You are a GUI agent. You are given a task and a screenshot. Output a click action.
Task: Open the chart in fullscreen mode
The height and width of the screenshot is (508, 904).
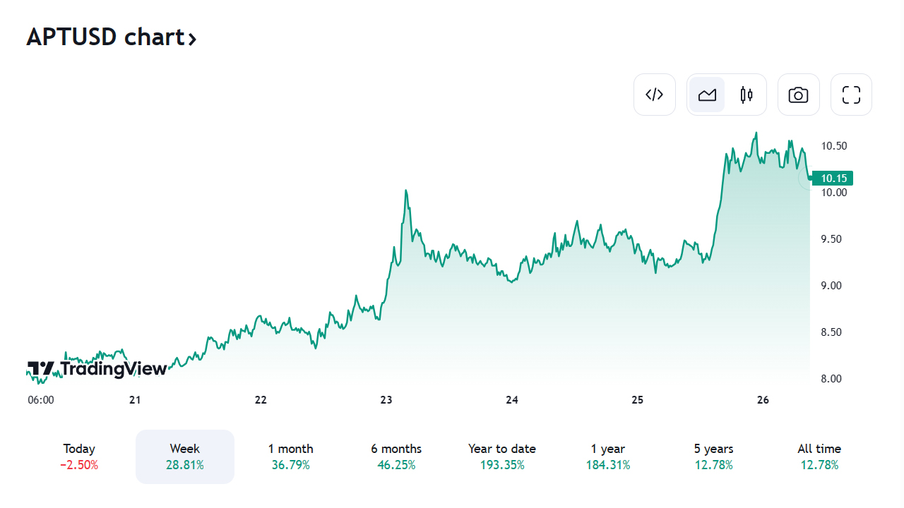click(x=851, y=95)
